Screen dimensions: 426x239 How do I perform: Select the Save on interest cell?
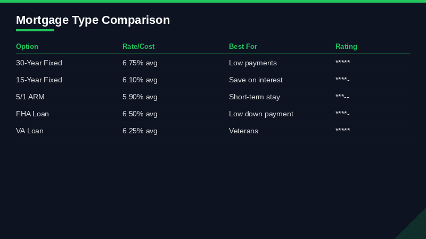256,80
